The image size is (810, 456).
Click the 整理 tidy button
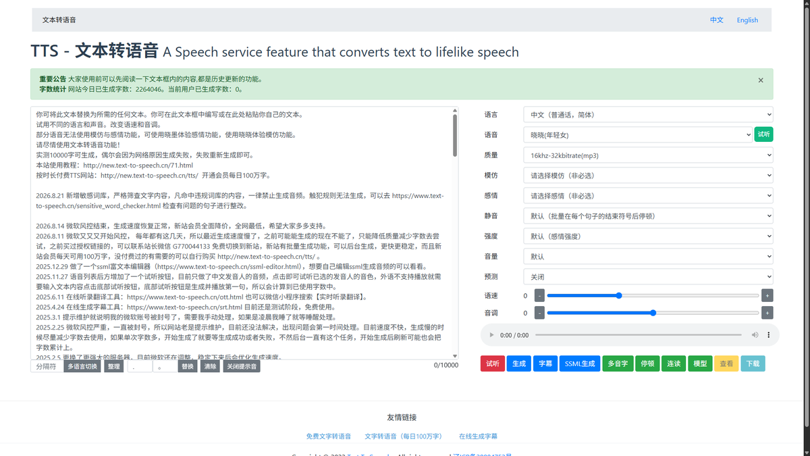pos(113,366)
